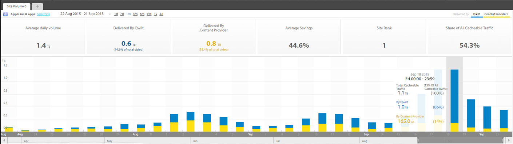Click the right arrow of the timeline scrollbar
The image size is (513, 144).
tap(509, 140)
